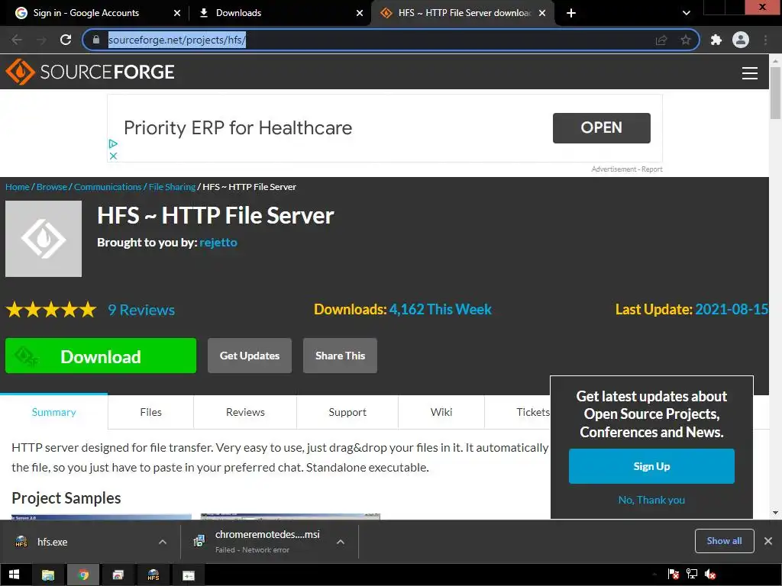This screenshot has height=586, width=782.
Task: Switch to Downloads browser tab
Action: pos(238,13)
